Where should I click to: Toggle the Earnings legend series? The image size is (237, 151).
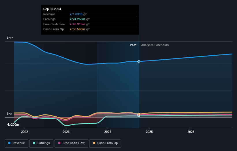click(41, 143)
